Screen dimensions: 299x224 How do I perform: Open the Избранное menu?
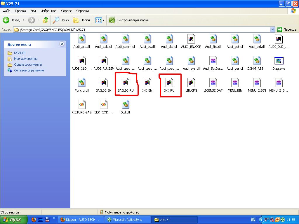coord(48,11)
